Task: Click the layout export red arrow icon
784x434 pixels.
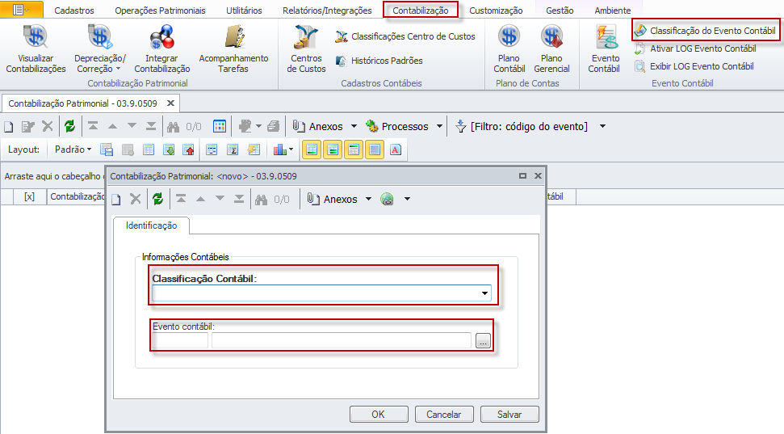Action: [188, 150]
